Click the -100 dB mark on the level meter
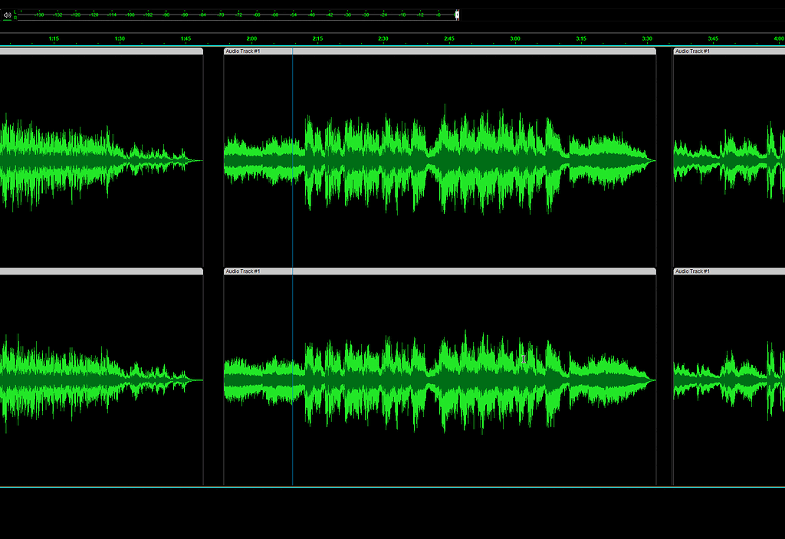 click(x=153, y=15)
